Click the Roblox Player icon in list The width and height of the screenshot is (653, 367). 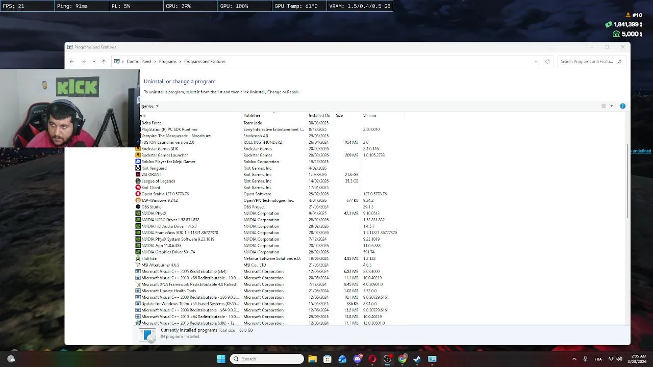tap(138, 162)
